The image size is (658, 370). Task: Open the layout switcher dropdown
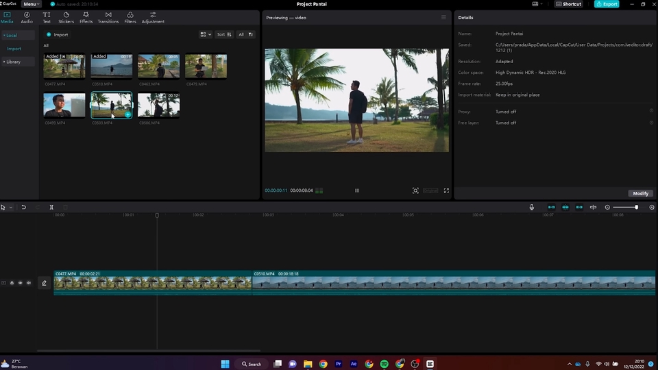pyautogui.click(x=537, y=4)
